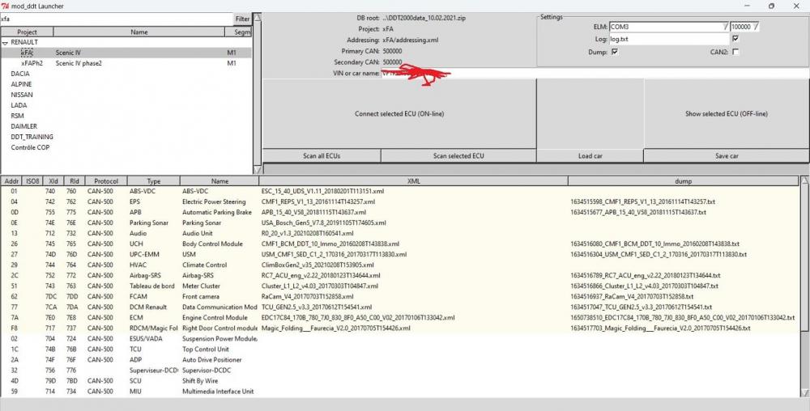810x411 pixels.
Task: Select the NISSAN brand in tree
Action: coord(22,95)
